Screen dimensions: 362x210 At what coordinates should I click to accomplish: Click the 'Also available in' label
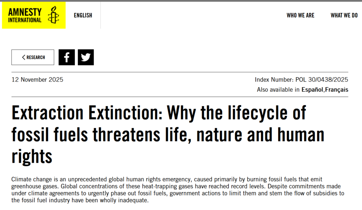point(279,90)
